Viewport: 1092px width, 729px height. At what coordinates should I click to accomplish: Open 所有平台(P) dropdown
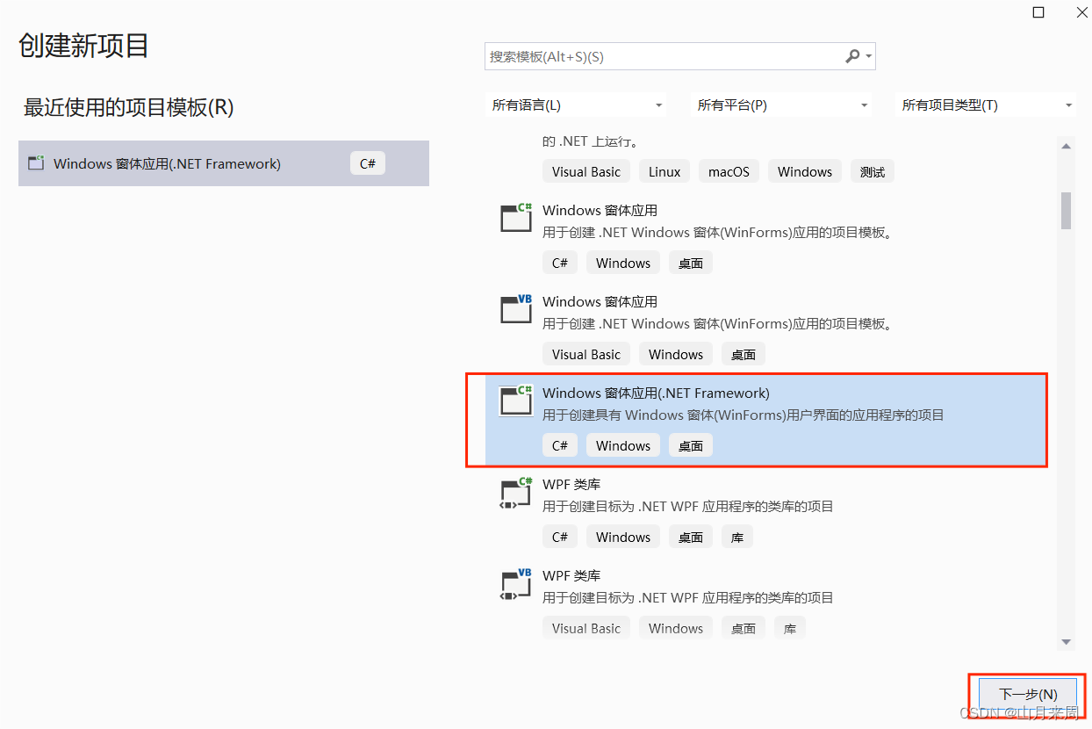(780, 105)
